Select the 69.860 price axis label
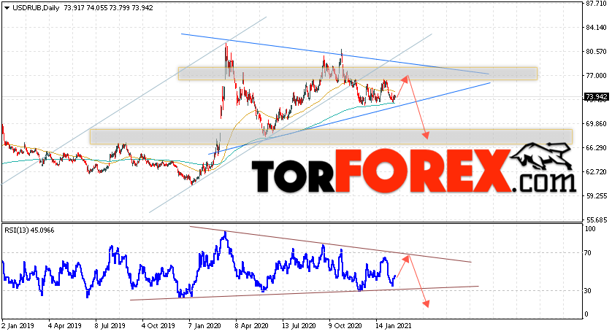The height and width of the screenshot is (334, 612). [x=596, y=124]
